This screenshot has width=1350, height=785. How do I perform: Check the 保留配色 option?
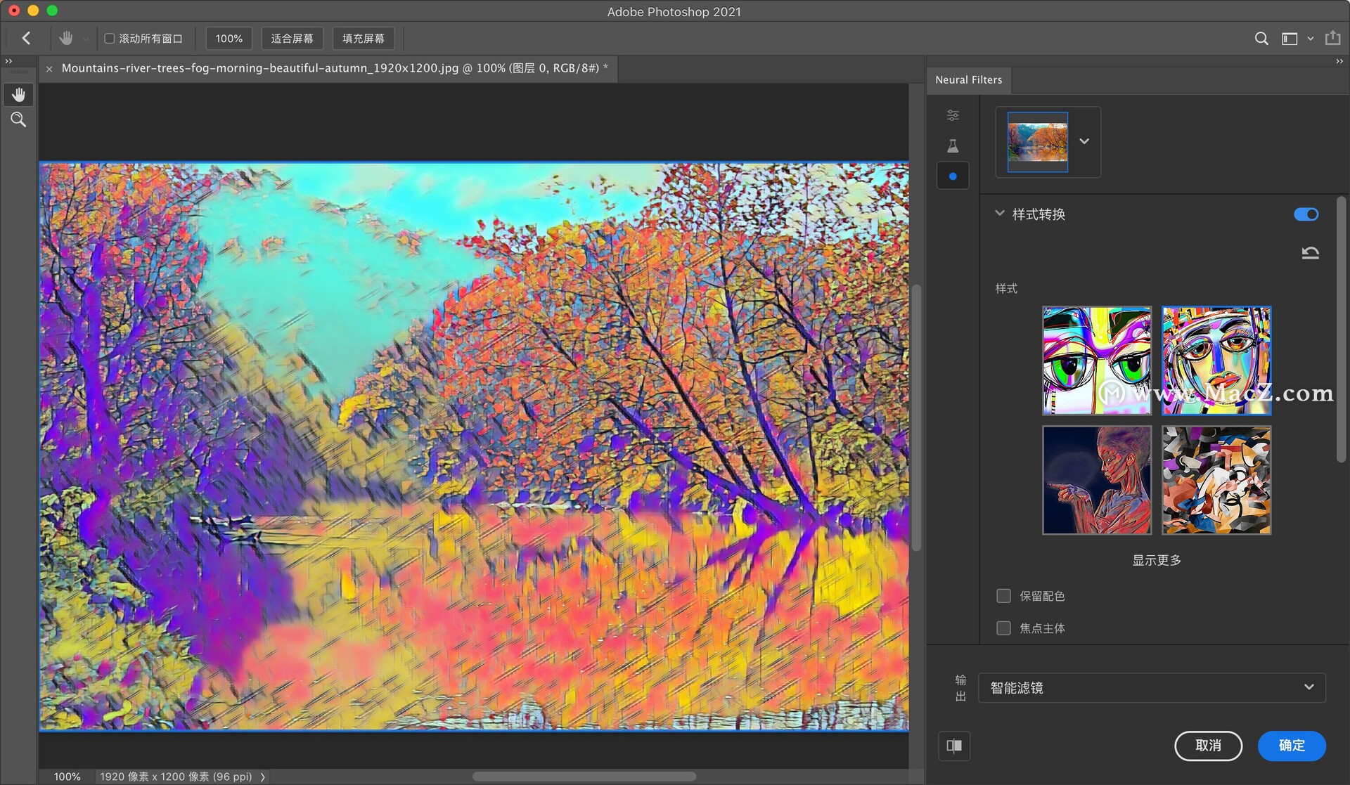click(1003, 596)
